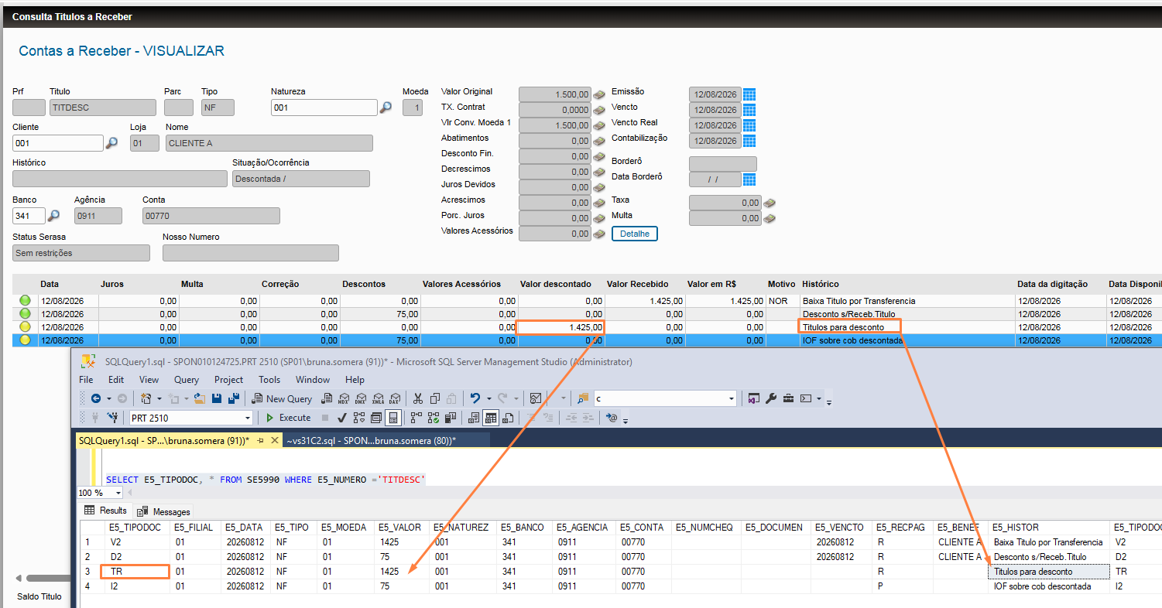Open the Natureza lookup magnifier

(x=386, y=108)
